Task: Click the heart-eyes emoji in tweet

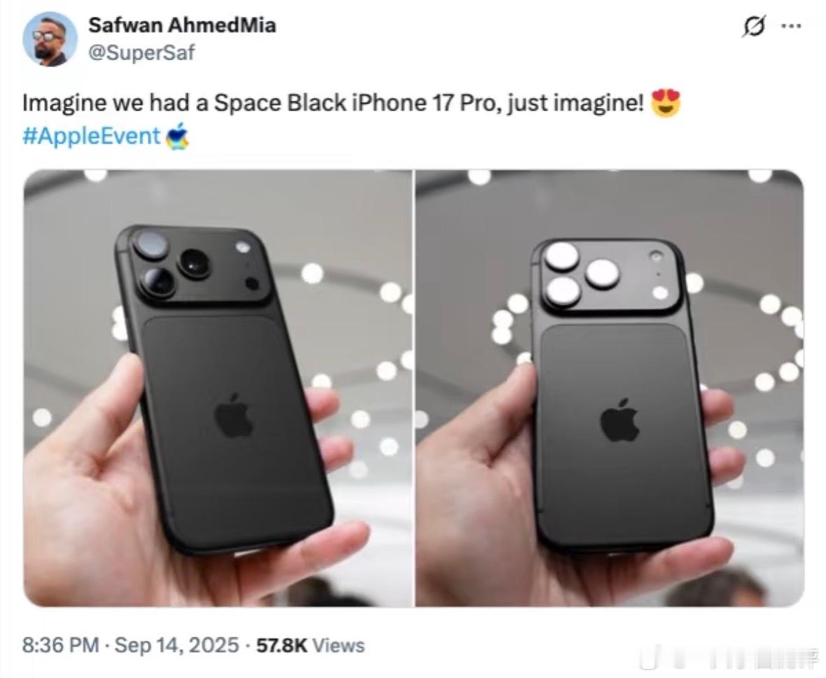Action: click(x=666, y=103)
